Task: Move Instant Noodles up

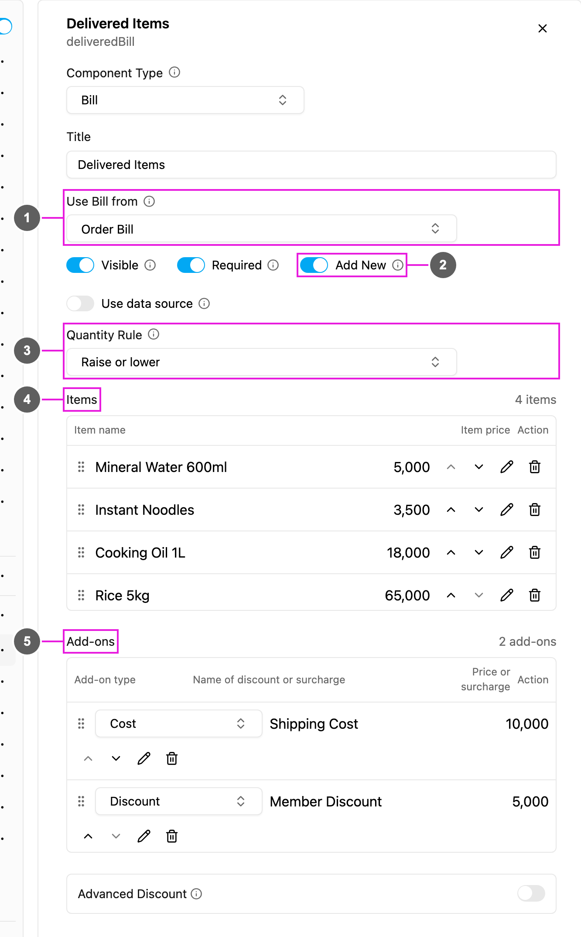Action: [451, 510]
